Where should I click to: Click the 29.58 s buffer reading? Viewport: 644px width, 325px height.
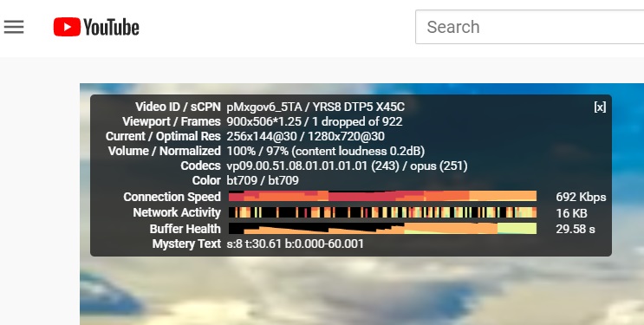[576, 229]
